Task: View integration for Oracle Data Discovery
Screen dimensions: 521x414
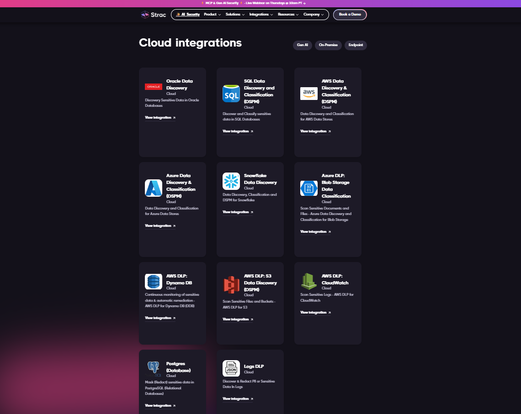Action: point(160,118)
